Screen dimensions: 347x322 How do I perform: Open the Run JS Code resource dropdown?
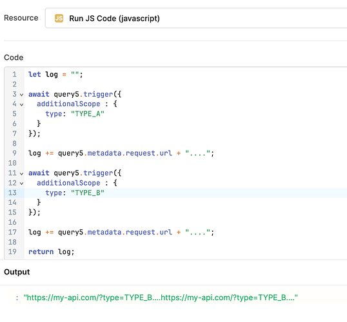click(196, 18)
